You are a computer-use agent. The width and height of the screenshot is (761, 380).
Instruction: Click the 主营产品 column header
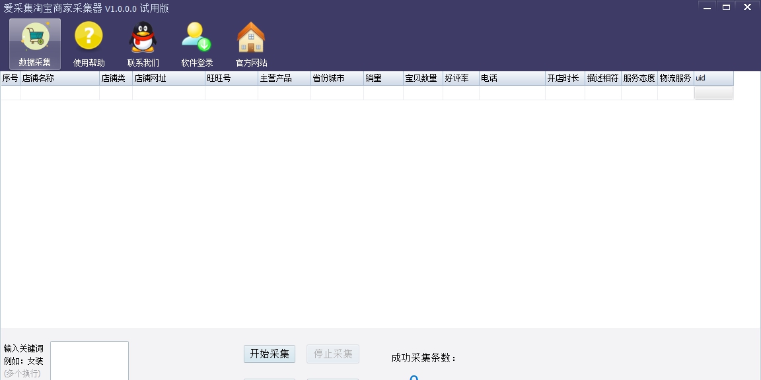click(283, 78)
